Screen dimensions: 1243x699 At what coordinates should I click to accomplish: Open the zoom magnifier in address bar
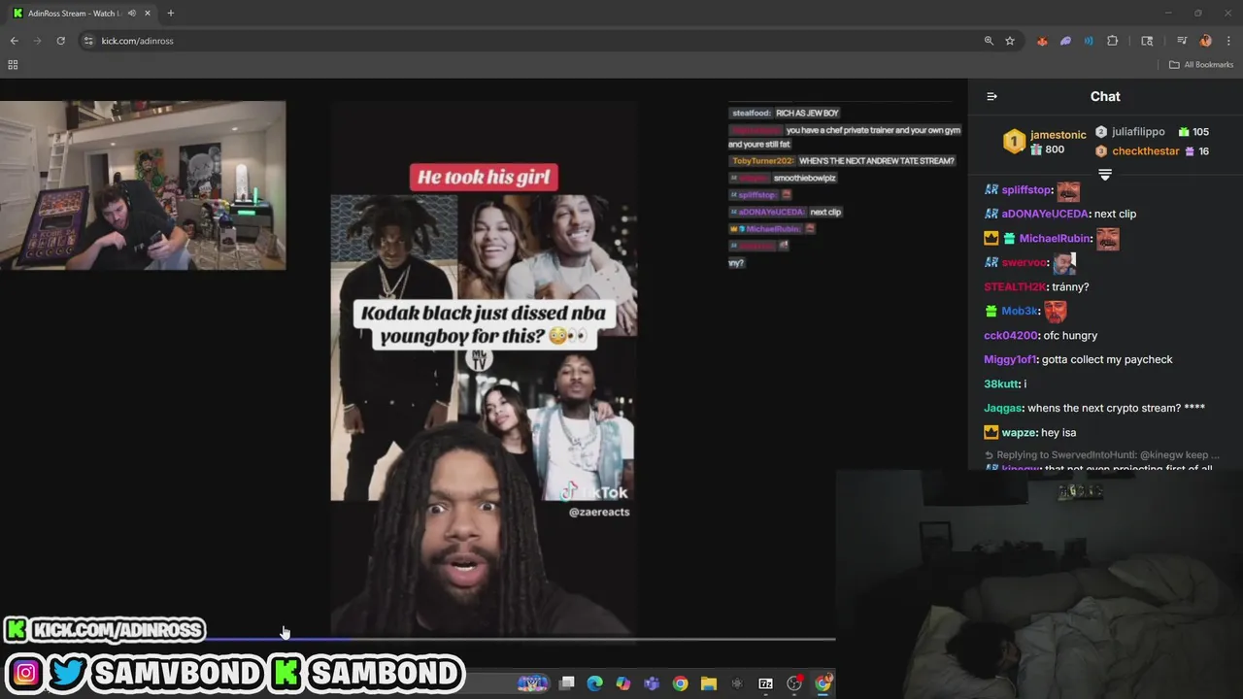point(989,41)
